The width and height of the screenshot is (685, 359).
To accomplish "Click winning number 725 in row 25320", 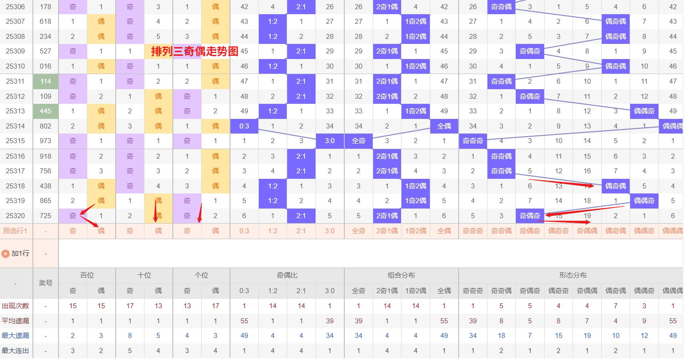I will (x=46, y=216).
